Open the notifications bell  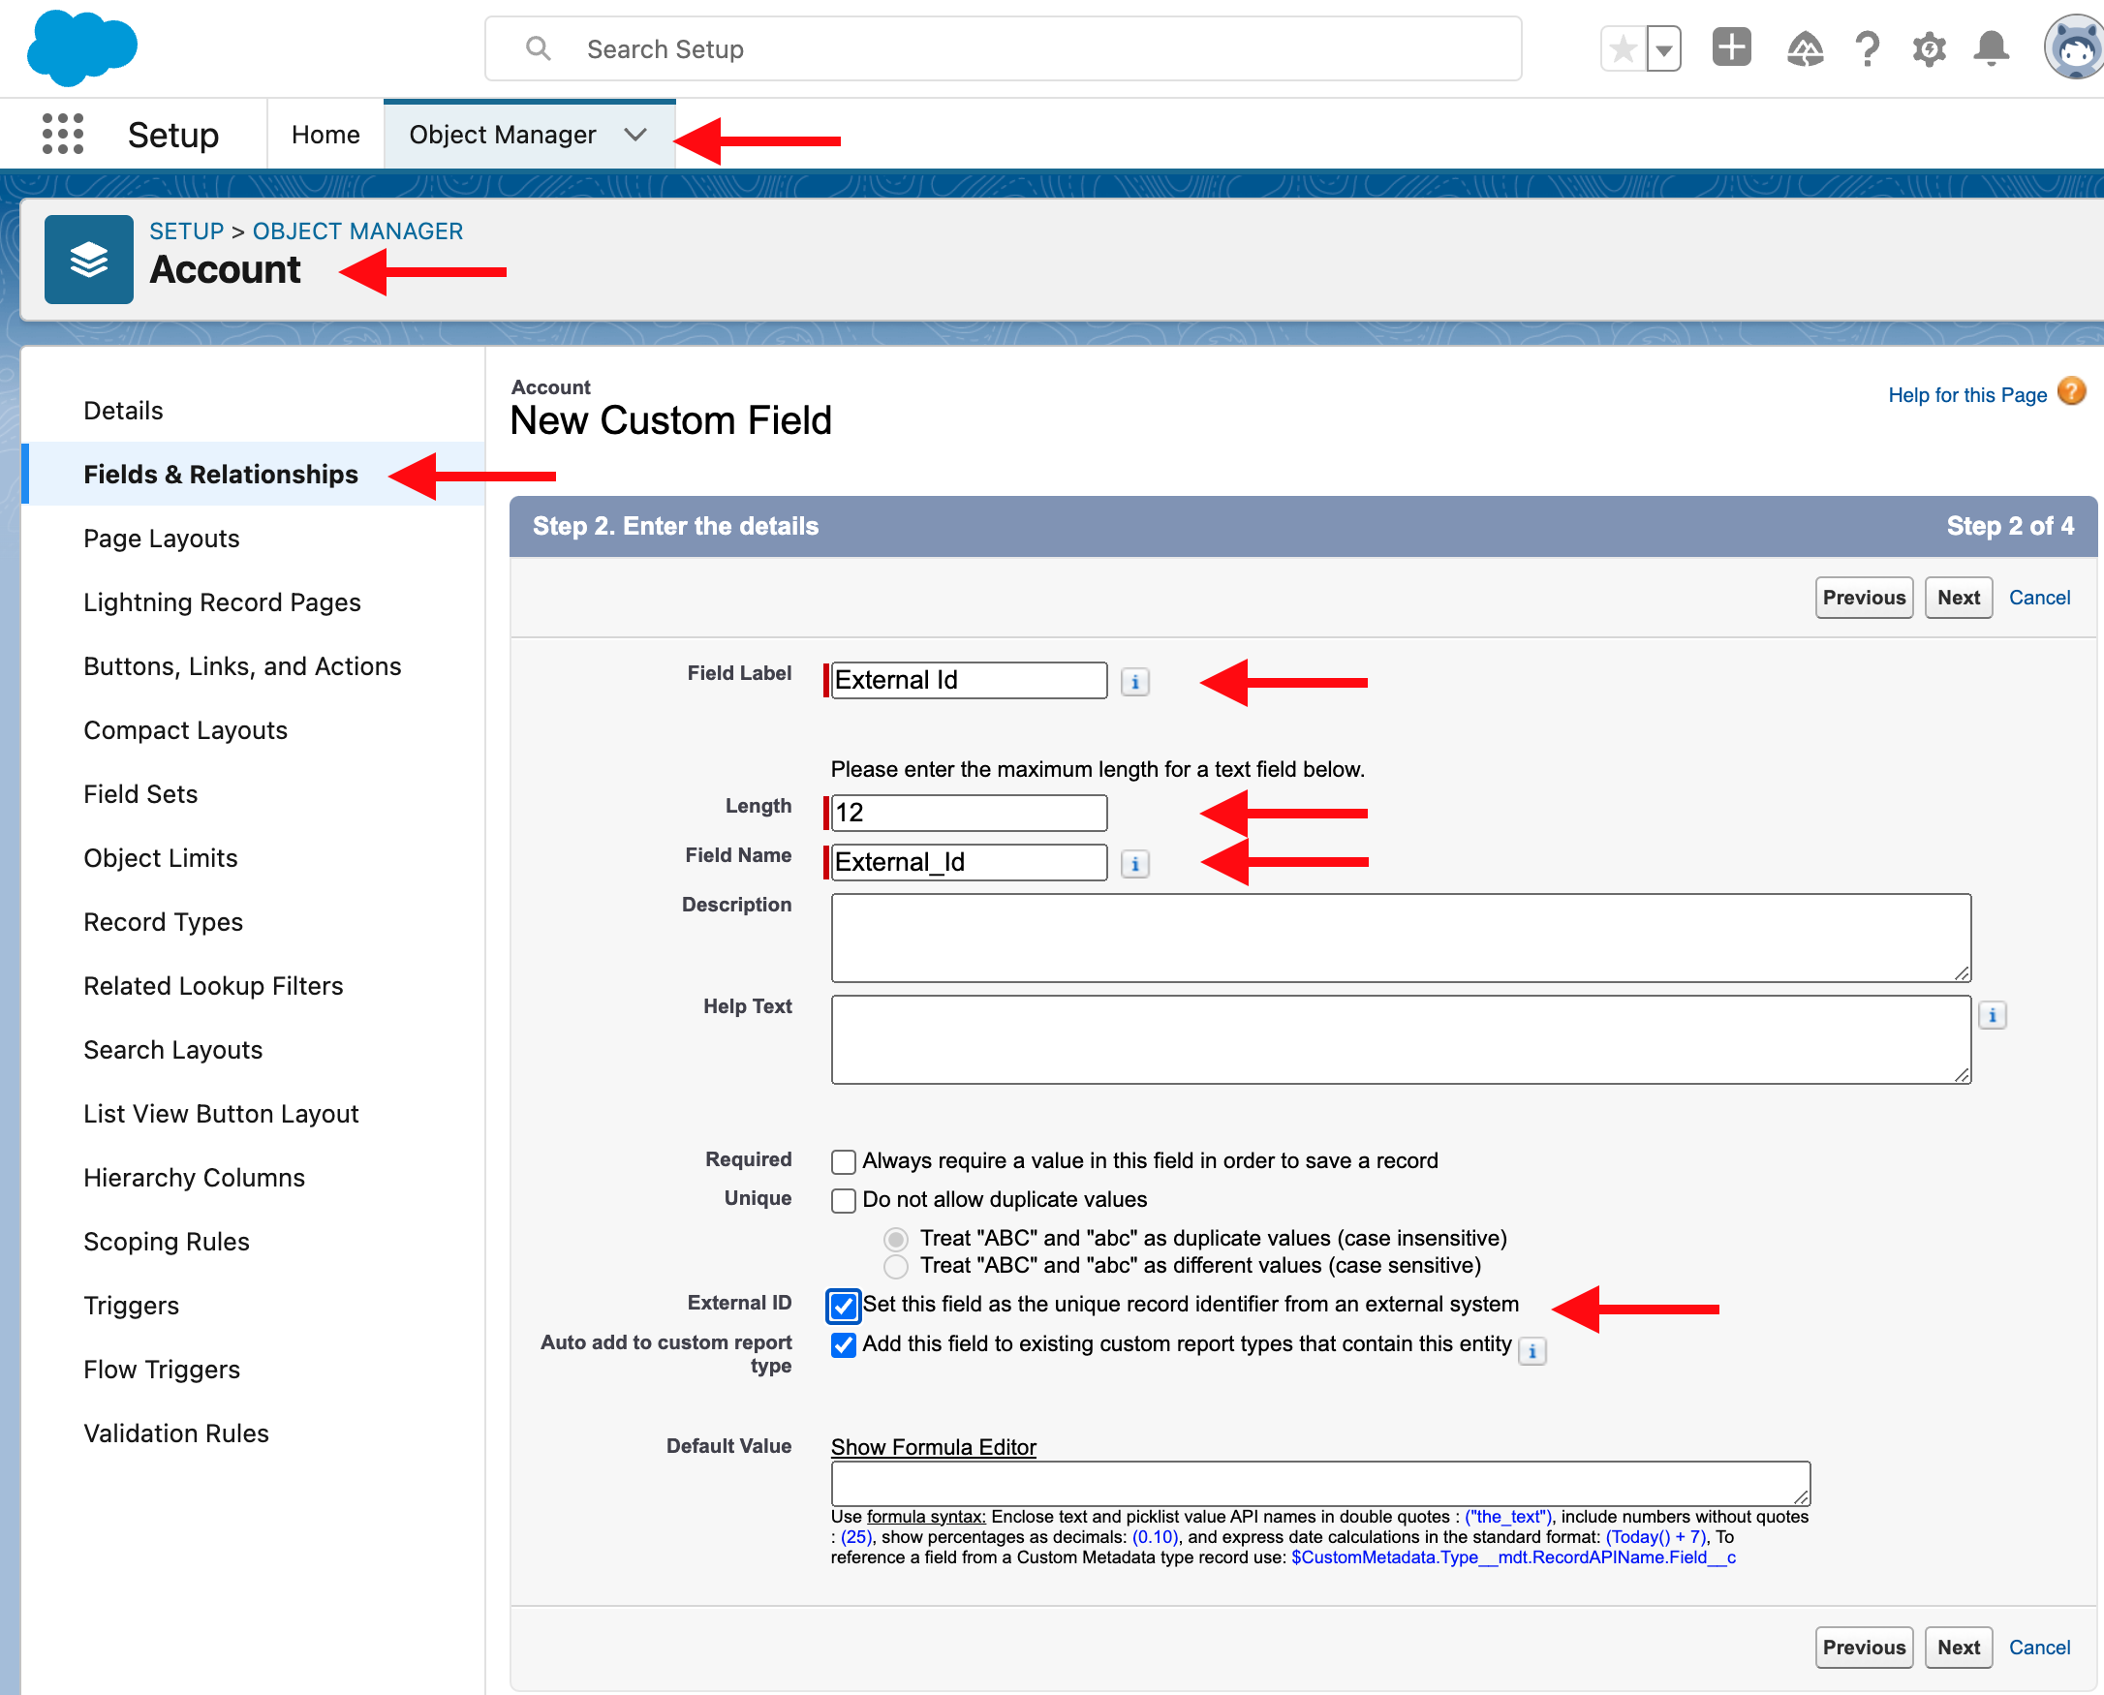[x=1992, y=47]
